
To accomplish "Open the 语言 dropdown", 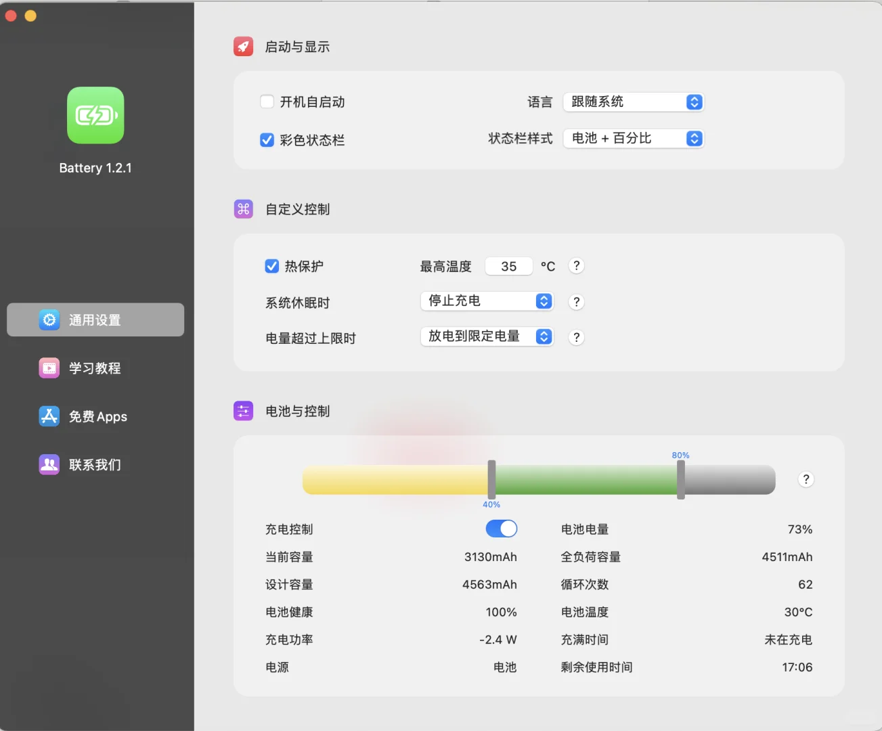I will coord(633,102).
